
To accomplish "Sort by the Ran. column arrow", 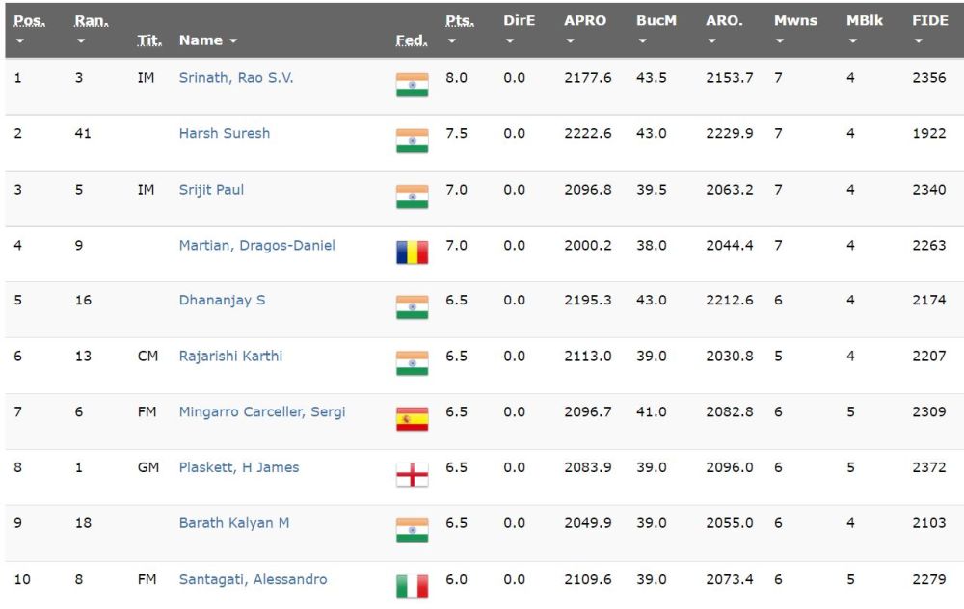I will click(81, 41).
